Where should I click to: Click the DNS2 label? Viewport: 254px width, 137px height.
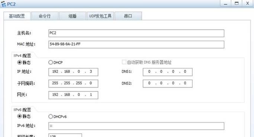[127, 83]
